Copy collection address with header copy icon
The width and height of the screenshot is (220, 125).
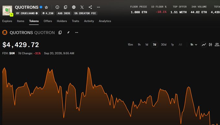65,7
